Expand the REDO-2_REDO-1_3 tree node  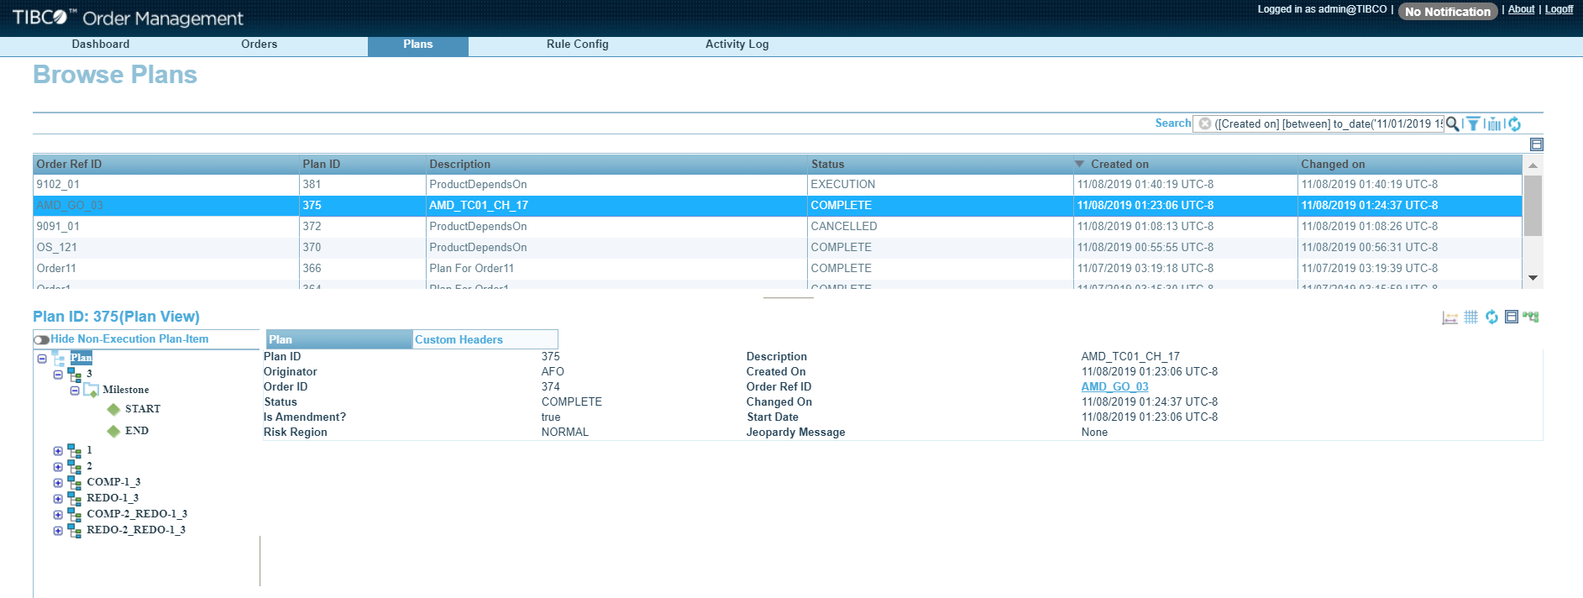(x=58, y=531)
